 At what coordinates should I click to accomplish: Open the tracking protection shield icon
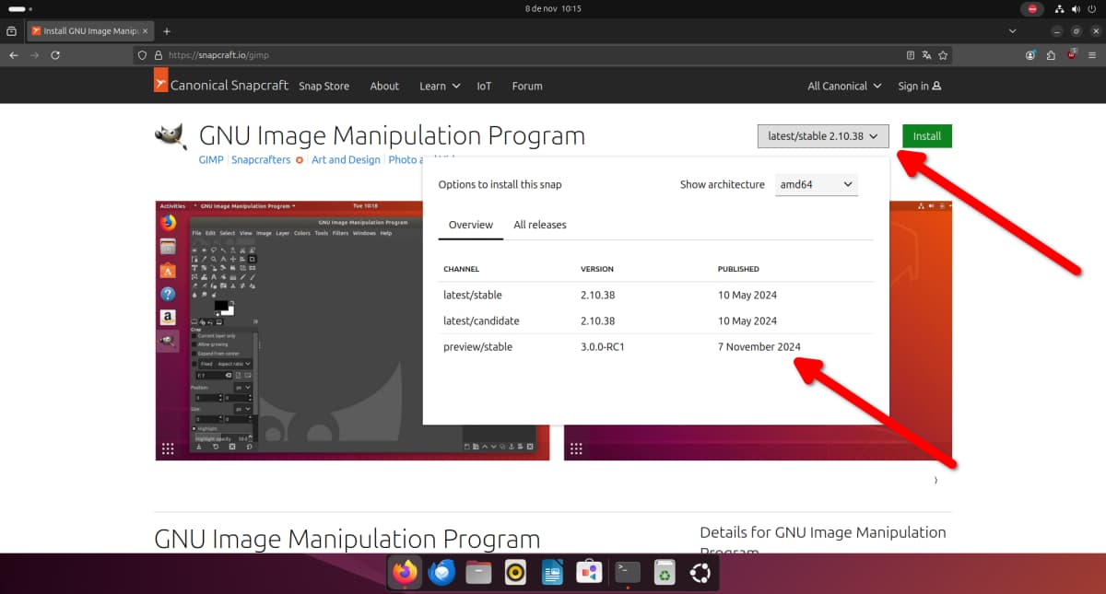[x=142, y=55]
